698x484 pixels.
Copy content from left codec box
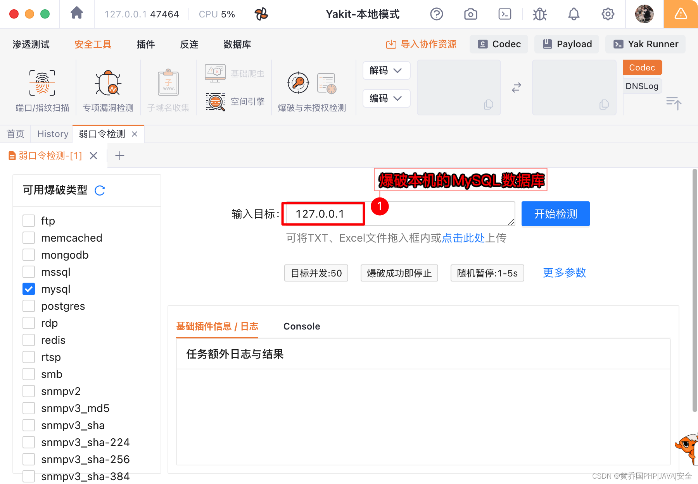(x=488, y=105)
